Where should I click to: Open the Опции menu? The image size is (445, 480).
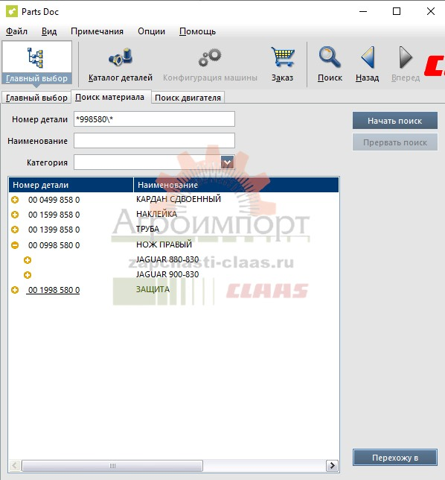151,31
